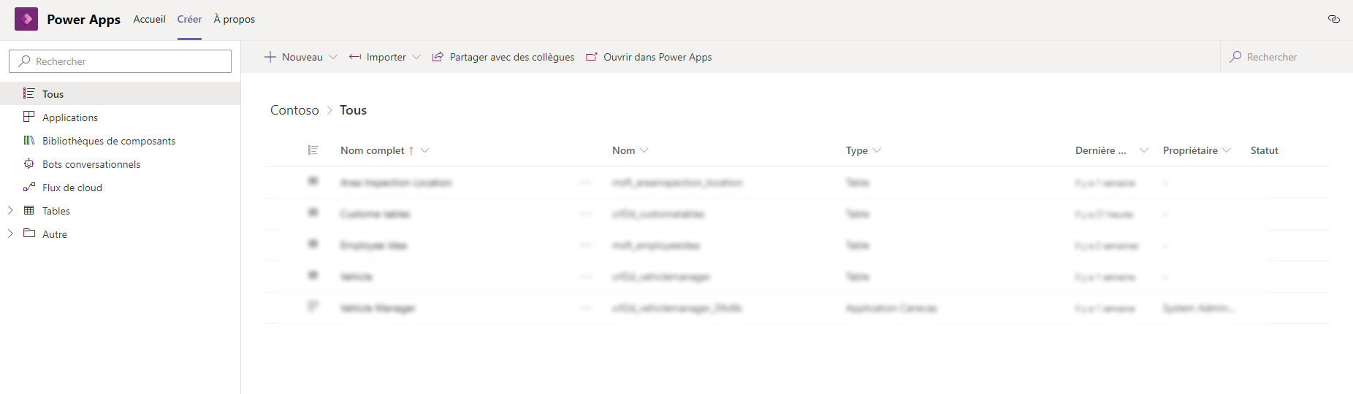Click Partager avec des collègues
Screen dimensions: 1353x394
503,57
